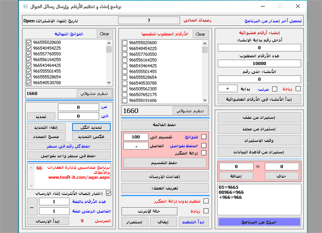The height and width of the screenshot is (233, 322).
Task: Click the تحديد button next to the الى field
Action: click(x=41, y=117)
